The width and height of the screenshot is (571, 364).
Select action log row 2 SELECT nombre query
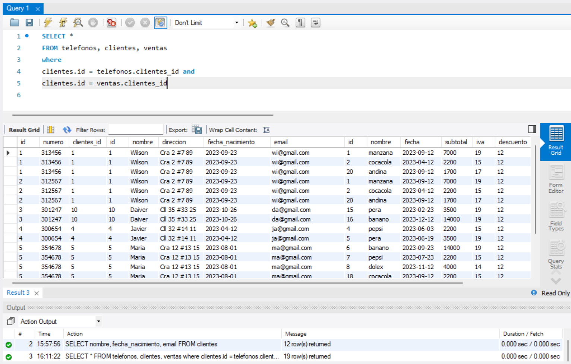pos(283,344)
